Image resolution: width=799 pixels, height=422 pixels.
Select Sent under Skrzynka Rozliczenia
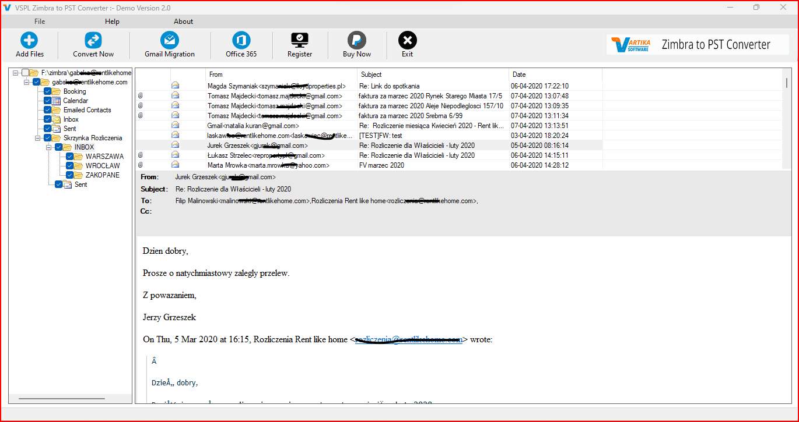81,185
